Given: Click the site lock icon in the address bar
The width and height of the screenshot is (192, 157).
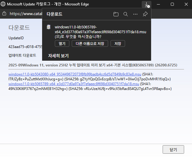Looking at the screenshot, I should coord(4,14).
